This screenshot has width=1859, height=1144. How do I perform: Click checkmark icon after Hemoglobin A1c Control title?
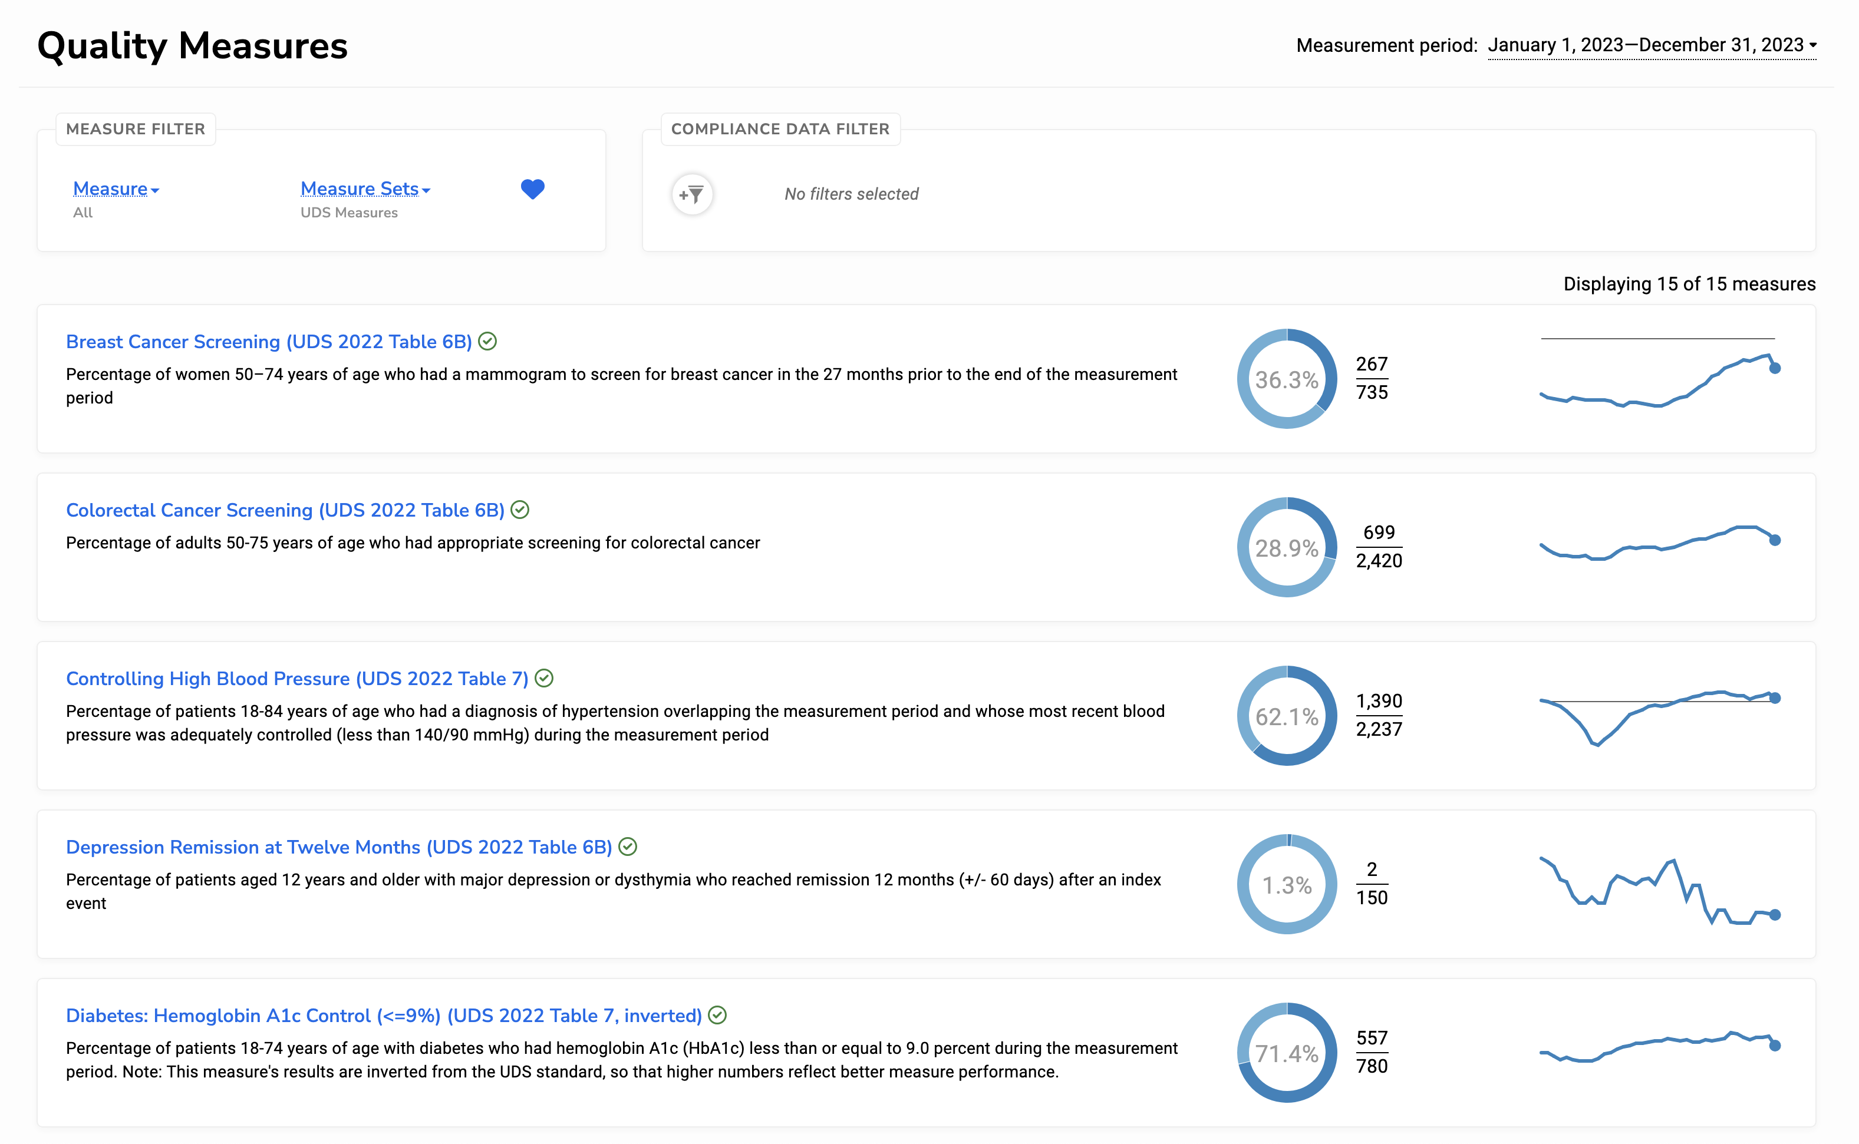717,1016
